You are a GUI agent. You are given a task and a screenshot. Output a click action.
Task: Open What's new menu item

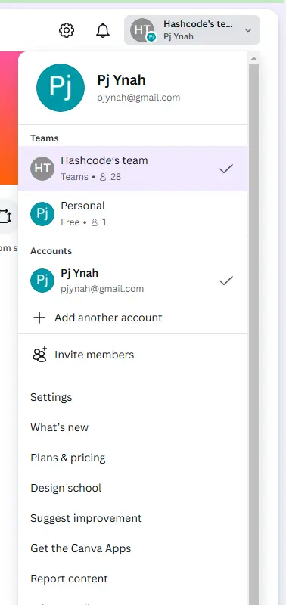tap(60, 427)
